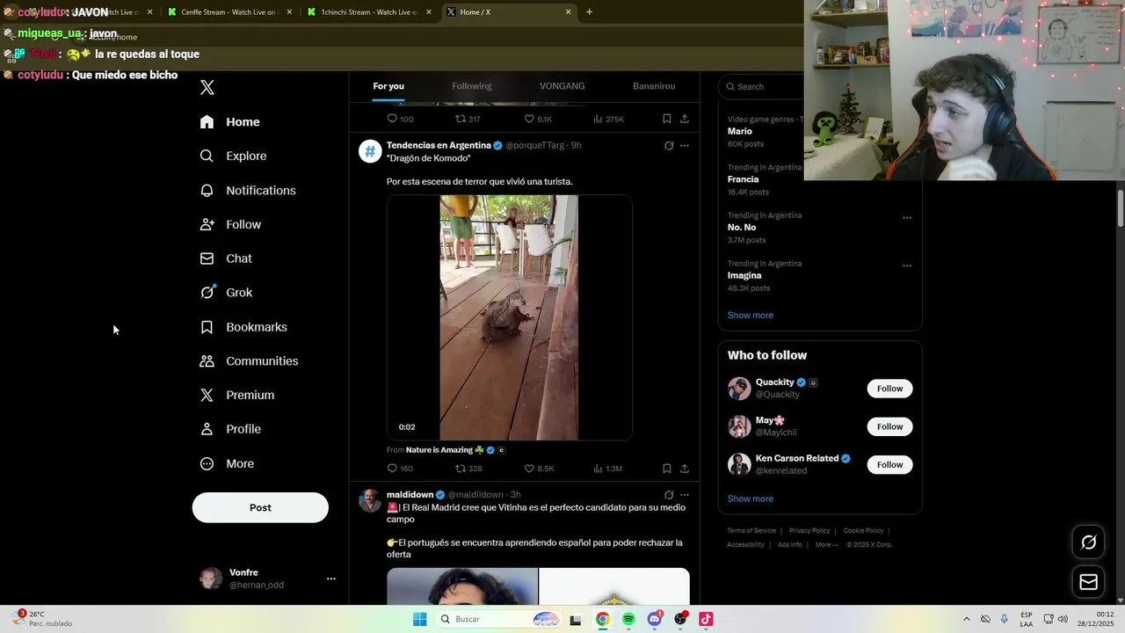1125x633 pixels.
Task: Click the X logo icon in sidebar
Action: tap(207, 87)
